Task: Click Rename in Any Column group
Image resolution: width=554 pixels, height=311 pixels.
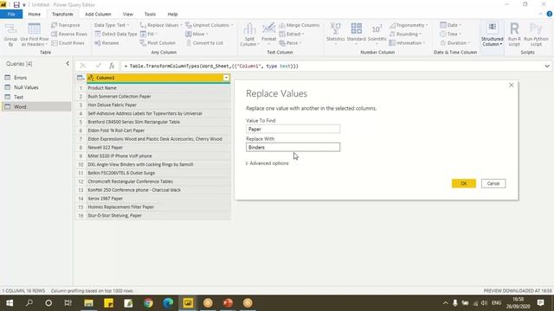Action: tap(106, 42)
